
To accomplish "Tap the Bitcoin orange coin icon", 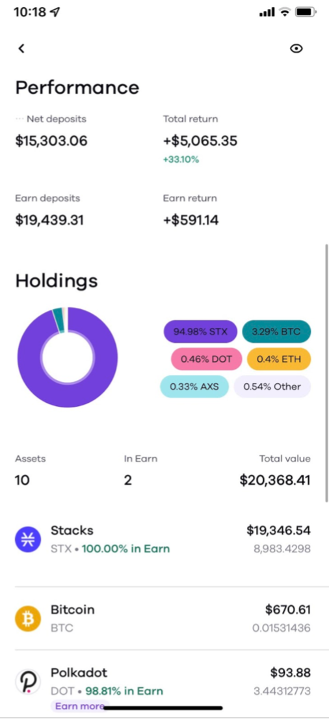I will 29,619.
